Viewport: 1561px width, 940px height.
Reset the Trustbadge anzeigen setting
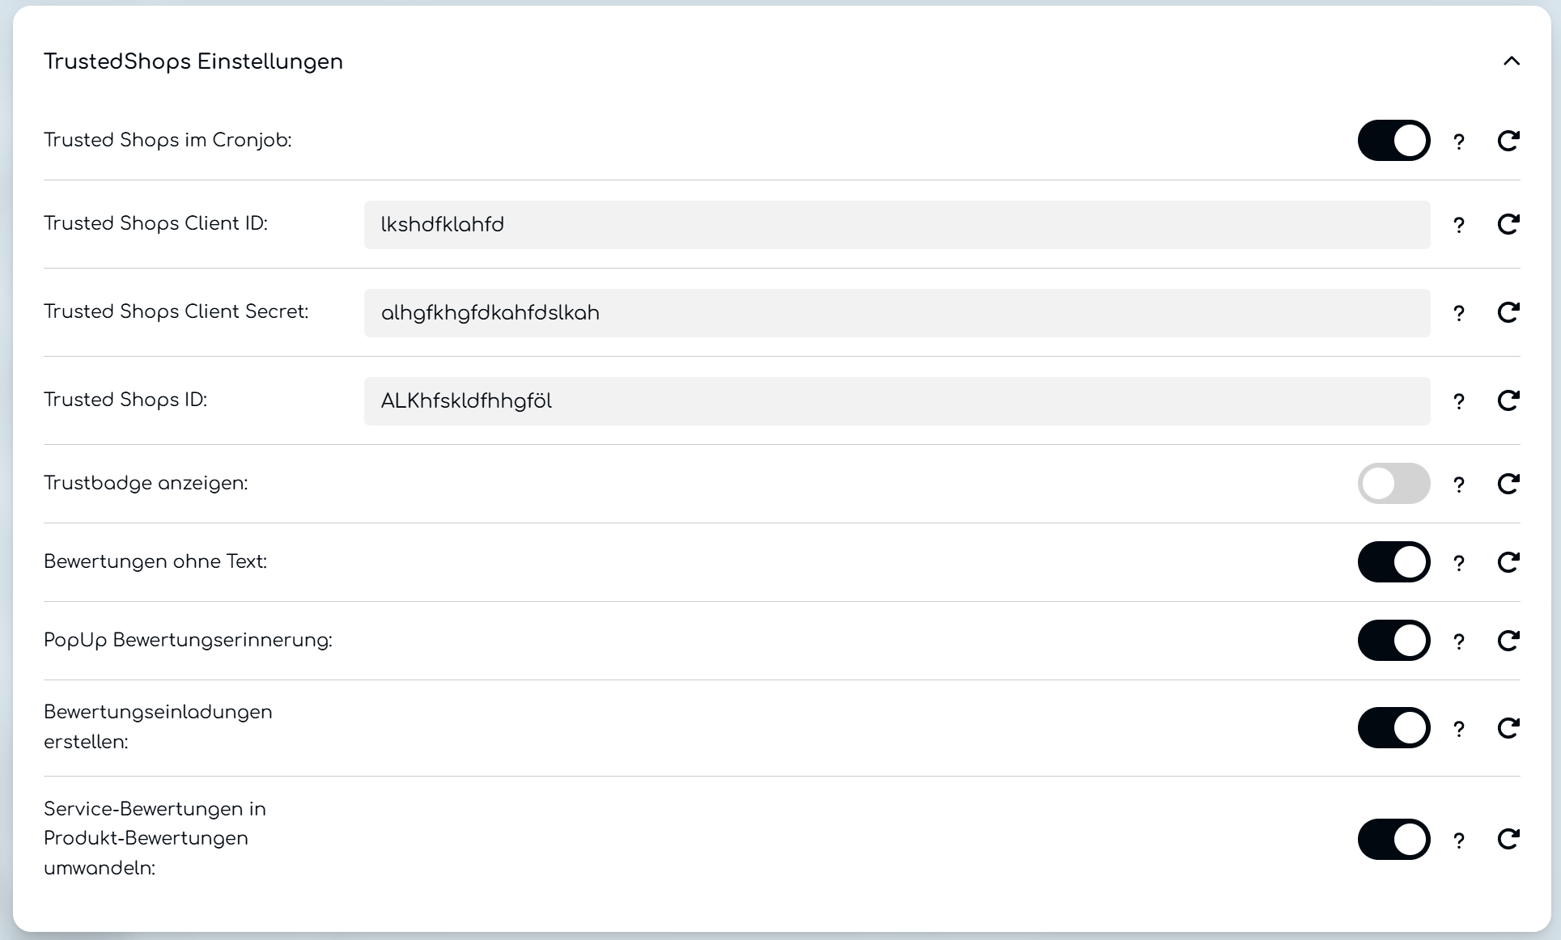[1508, 484]
